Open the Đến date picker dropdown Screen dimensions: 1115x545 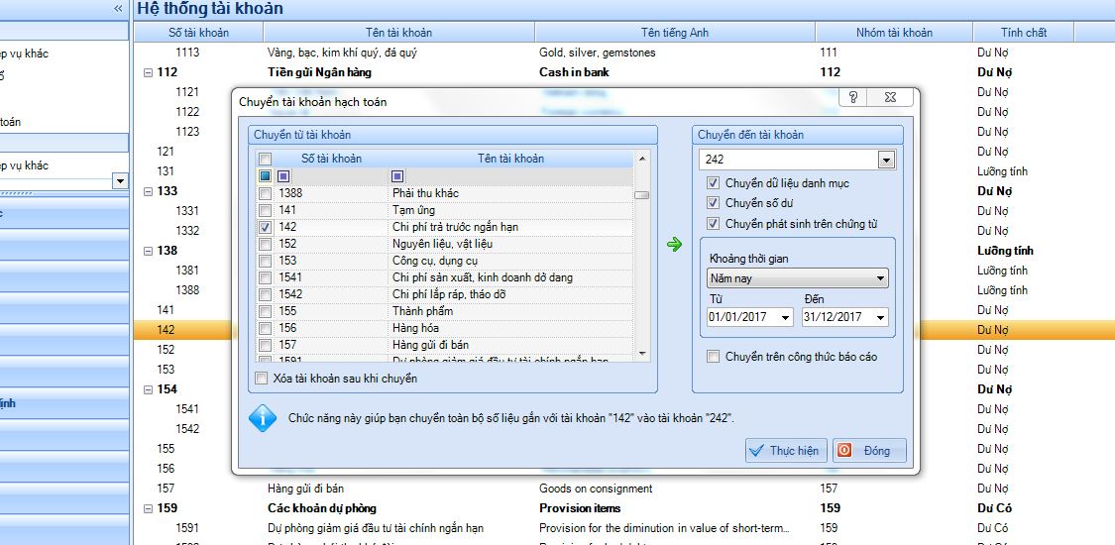(x=881, y=318)
